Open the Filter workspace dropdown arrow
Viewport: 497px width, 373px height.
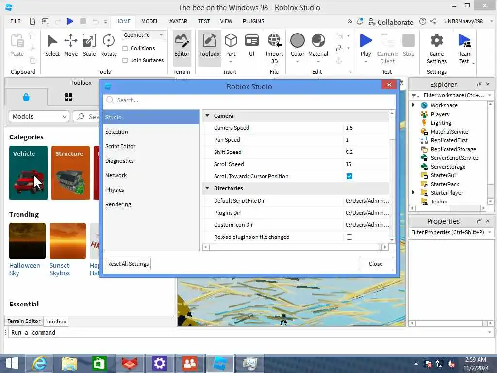(490, 95)
